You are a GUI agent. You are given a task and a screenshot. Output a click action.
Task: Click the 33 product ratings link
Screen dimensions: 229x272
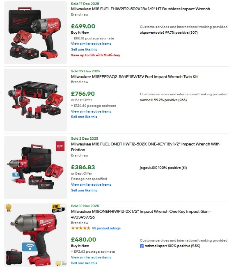tap(106, 228)
